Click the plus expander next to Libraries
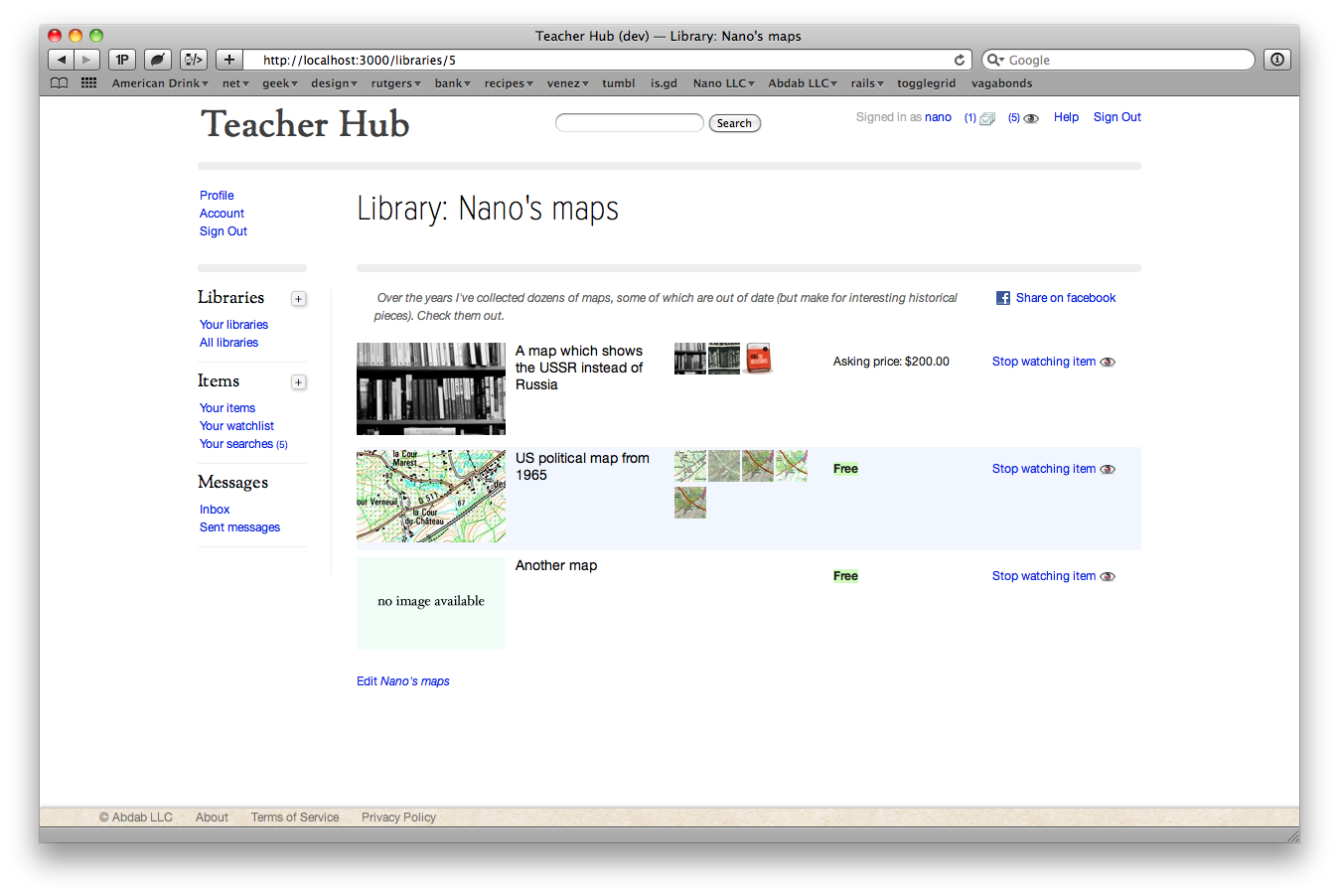1339x894 pixels. click(x=298, y=299)
